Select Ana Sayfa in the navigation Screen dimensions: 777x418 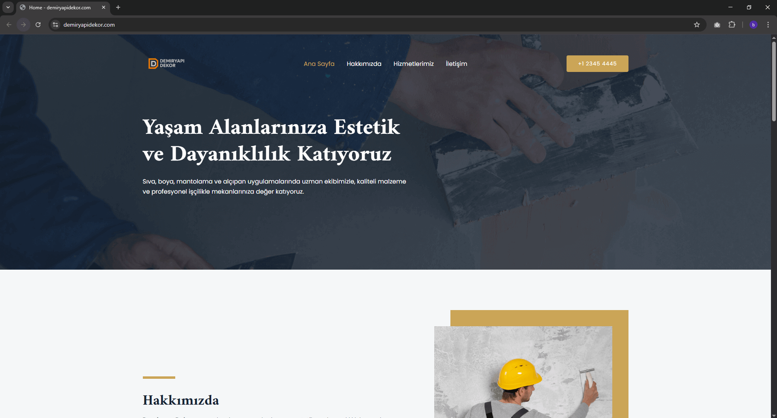pyautogui.click(x=319, y=63)
